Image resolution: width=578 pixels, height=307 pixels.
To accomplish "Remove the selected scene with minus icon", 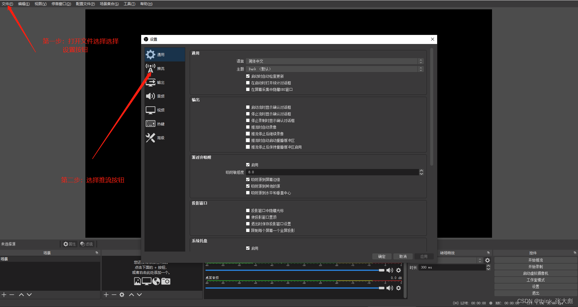I will click(12, 295).
